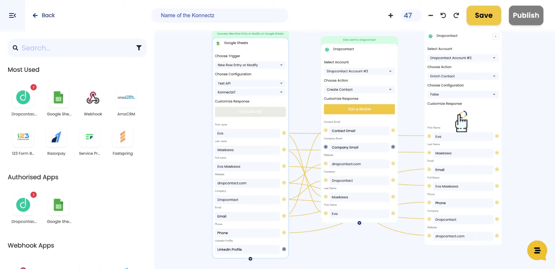The image size is (555, 269).
Task: Pick the Webhook app icon
Action: (x=93, y=97)
